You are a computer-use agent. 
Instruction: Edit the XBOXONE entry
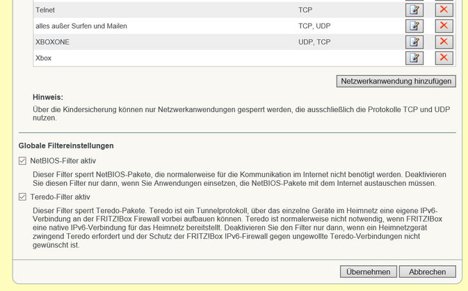click(414, 42)
